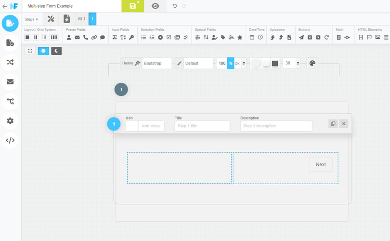The image size is (390, 241).
Task: Add an HTML image element
Action: (378, 37)
